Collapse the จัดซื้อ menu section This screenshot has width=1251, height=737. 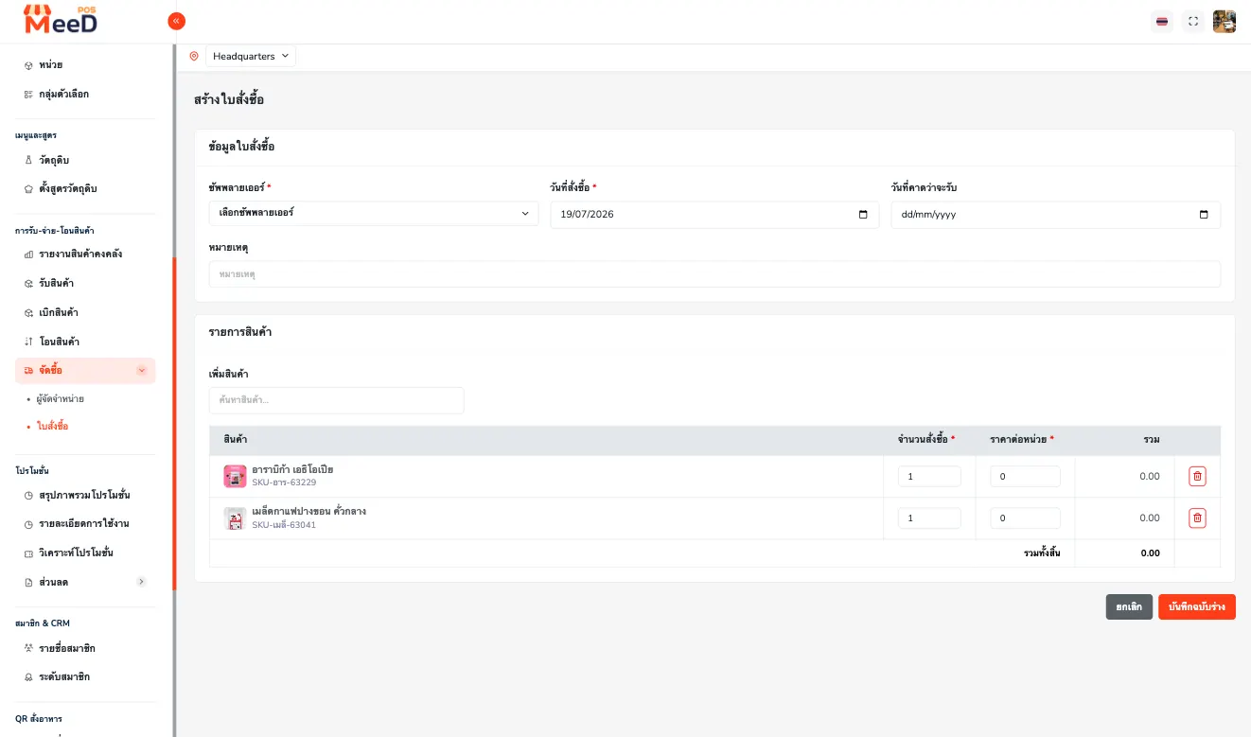142,370
